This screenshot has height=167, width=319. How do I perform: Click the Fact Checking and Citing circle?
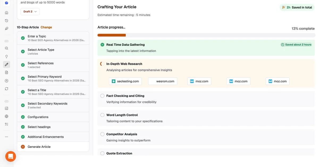tap(102, 96)
